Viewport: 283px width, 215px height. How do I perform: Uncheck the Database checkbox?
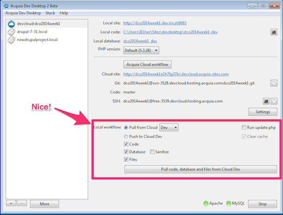coord(126,152)
